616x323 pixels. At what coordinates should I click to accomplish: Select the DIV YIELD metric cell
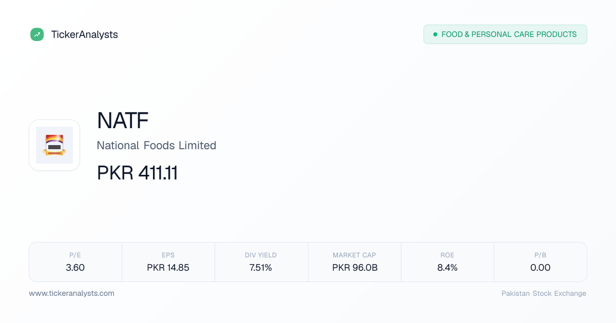point(261,262)
